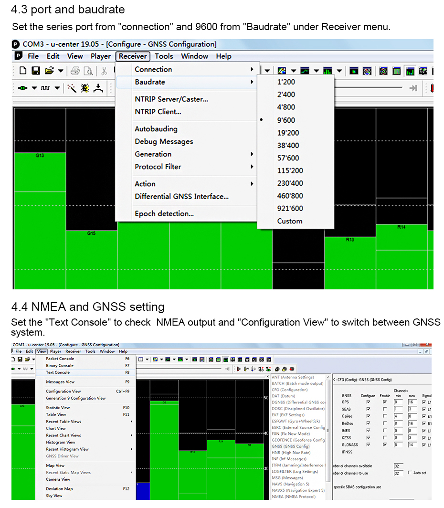The width and height of the screenshot is (444, 508).
Task: Click the Save disk icon in top toolbar
Action: [36, 71]
